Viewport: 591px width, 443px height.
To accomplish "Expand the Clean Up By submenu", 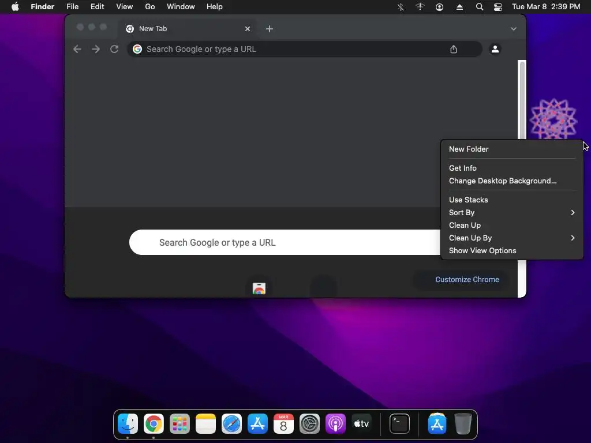I will 512,238.
